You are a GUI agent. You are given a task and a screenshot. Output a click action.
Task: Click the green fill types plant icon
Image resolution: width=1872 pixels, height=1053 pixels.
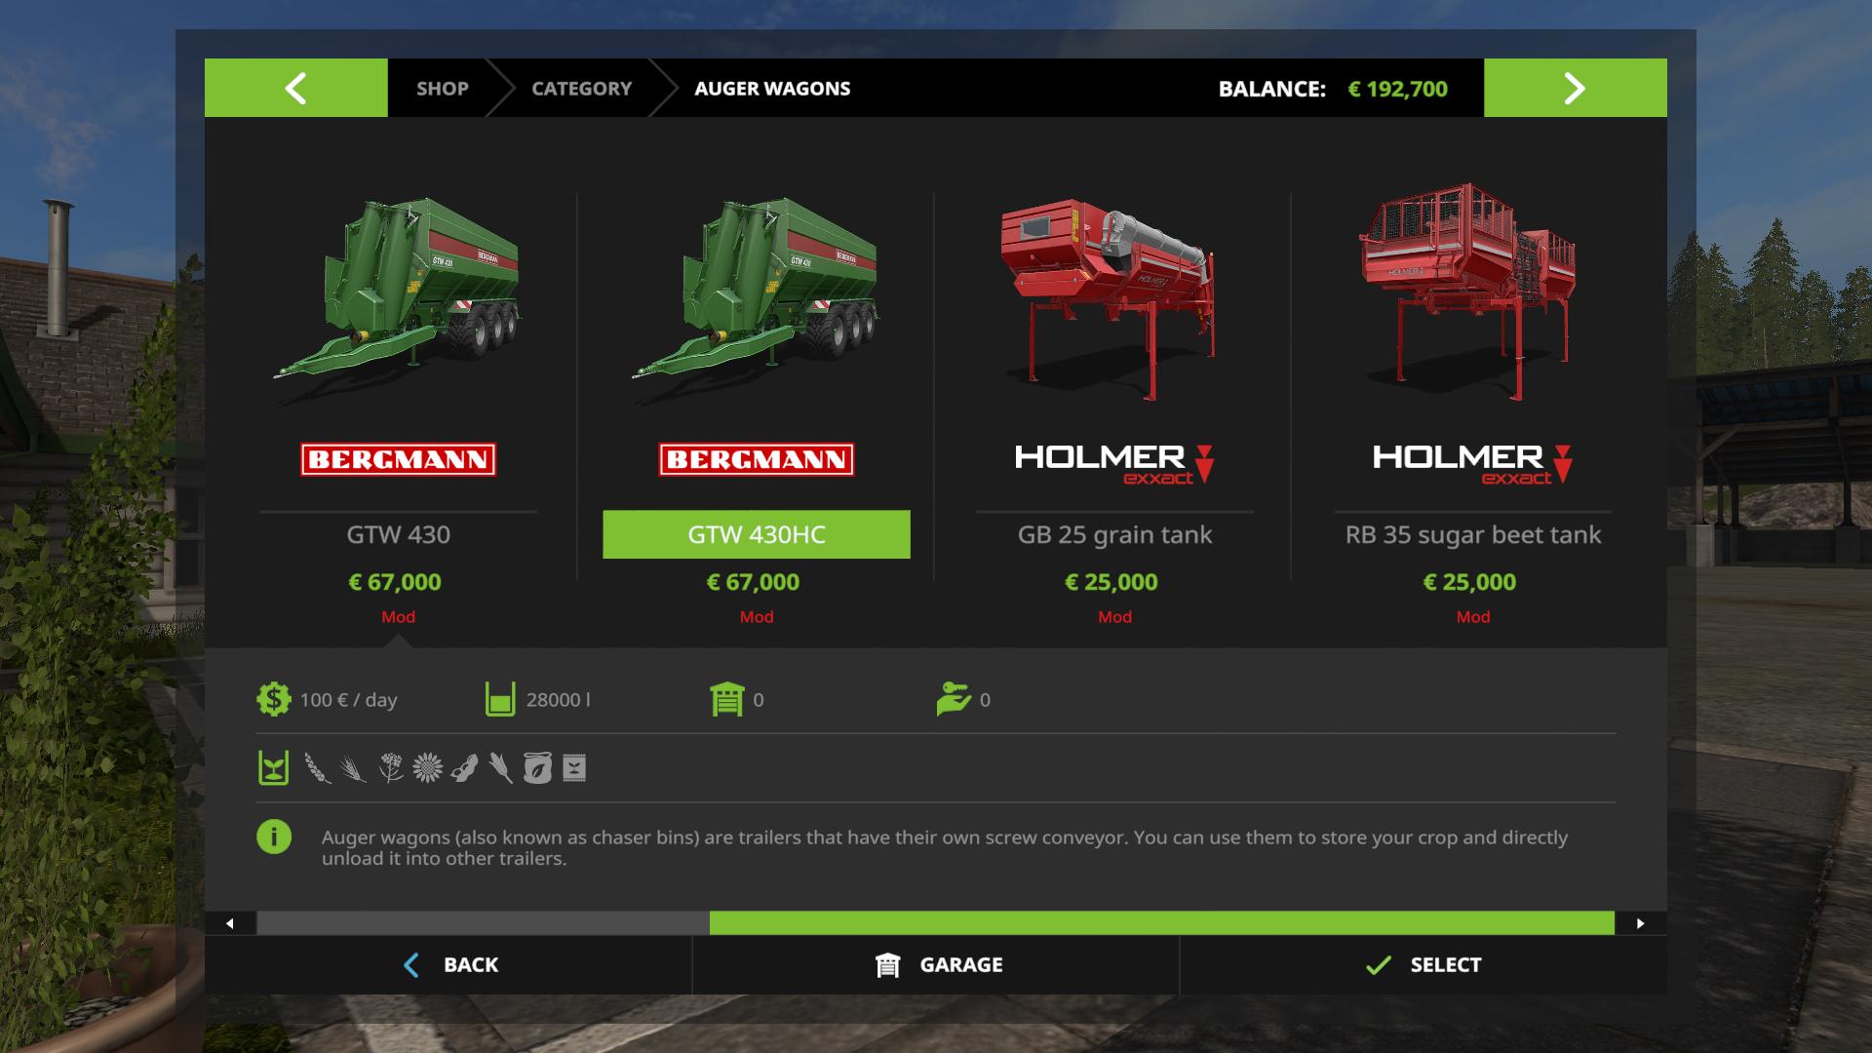[x=273, y=768]
